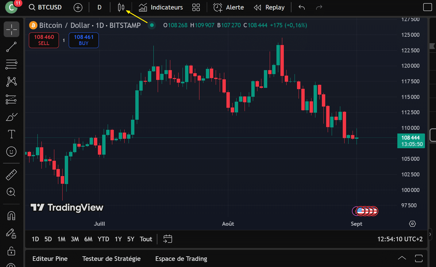The image size is (436, 267).
Task: Expand the bottom panel with chevron
Action: click(x=402, y=258)
